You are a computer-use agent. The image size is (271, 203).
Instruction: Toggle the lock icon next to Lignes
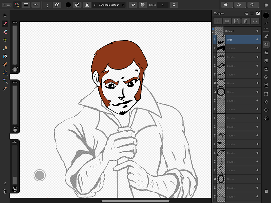click(174, 5)
